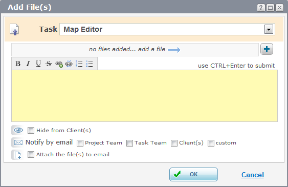Screen dimensions: 288x187
Task: Click the plus button to add a file
Action: (267, 49)
